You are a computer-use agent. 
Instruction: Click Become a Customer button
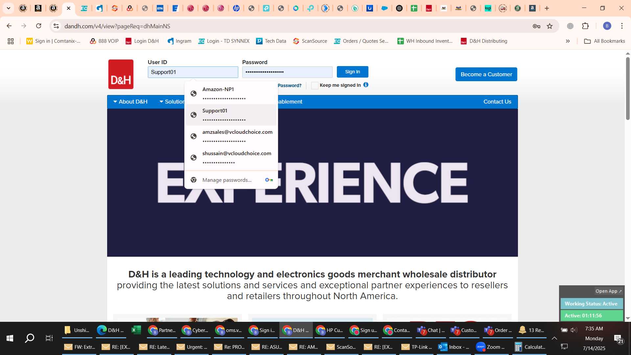pyautogui.click(x=486, y=74)
